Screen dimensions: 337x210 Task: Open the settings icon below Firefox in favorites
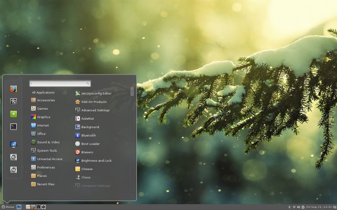pyautogui.click(x=14, y=101)
